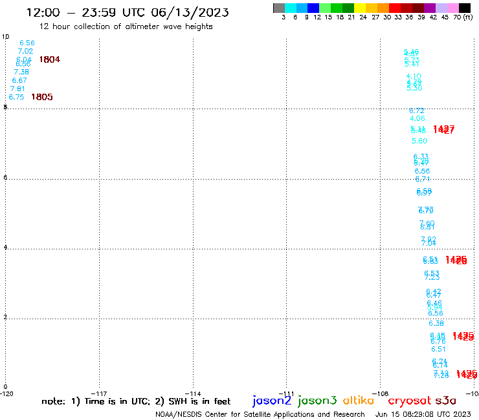Select the 7.38 wave height value
Screen dimensions: 479x420
tap(21, 72)
